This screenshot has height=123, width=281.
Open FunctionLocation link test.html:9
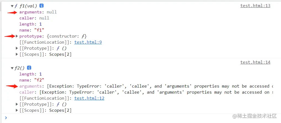coord(88,42)
